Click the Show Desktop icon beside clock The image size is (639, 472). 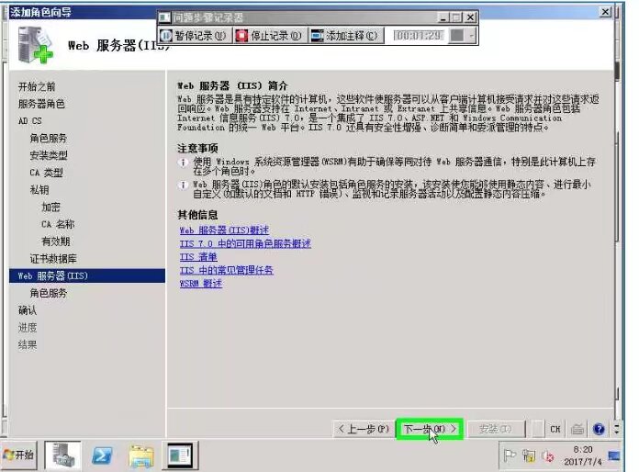tap(613, 455)
